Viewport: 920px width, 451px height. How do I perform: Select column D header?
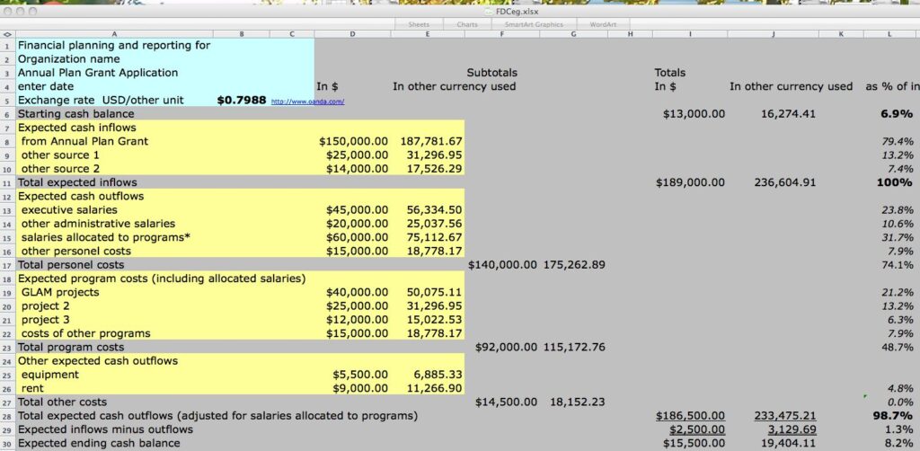coord(352,35)
